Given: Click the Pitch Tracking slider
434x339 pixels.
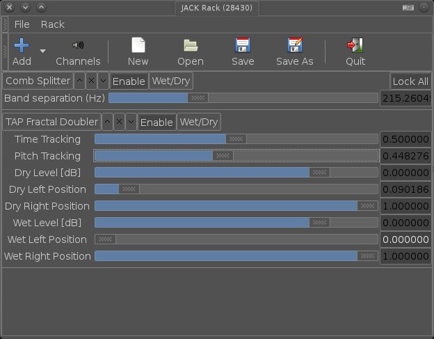Looking at the screenshot, I should [x=236, y=156].
